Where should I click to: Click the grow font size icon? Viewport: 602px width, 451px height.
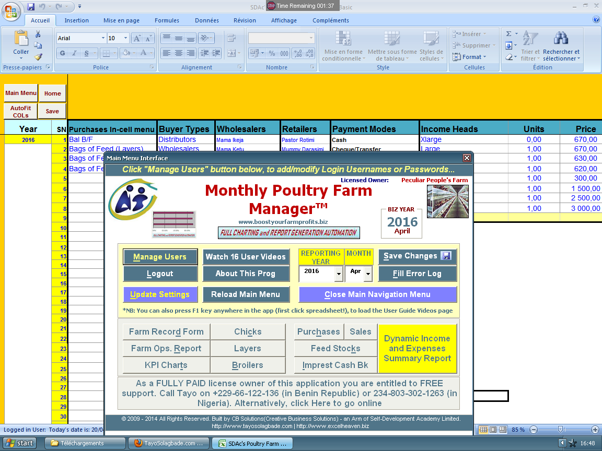coord(137,38)
